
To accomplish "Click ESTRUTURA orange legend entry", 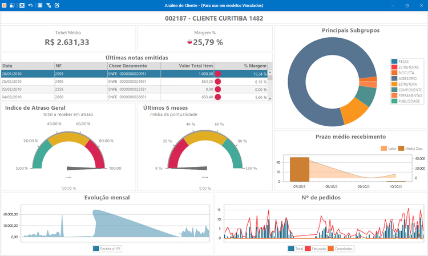I will (x=404, y=84).
